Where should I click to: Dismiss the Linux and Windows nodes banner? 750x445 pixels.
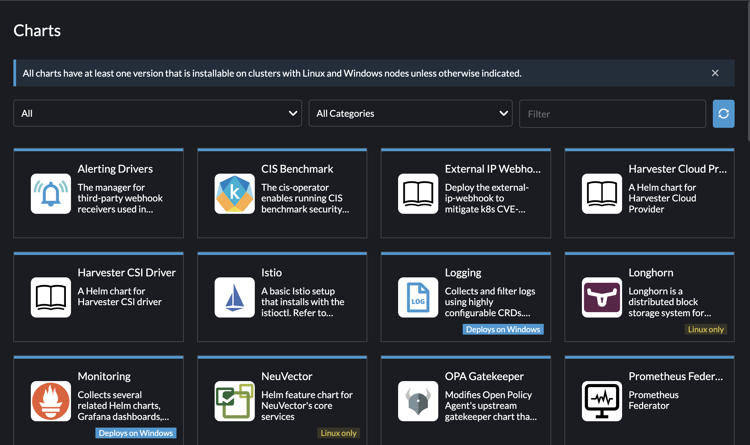[x=715, y=73]
